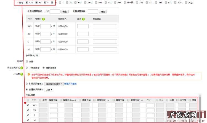This screenshot has height=123, width=207.
Task: Check the 3XS size checkbox
Action: point(137,2)
